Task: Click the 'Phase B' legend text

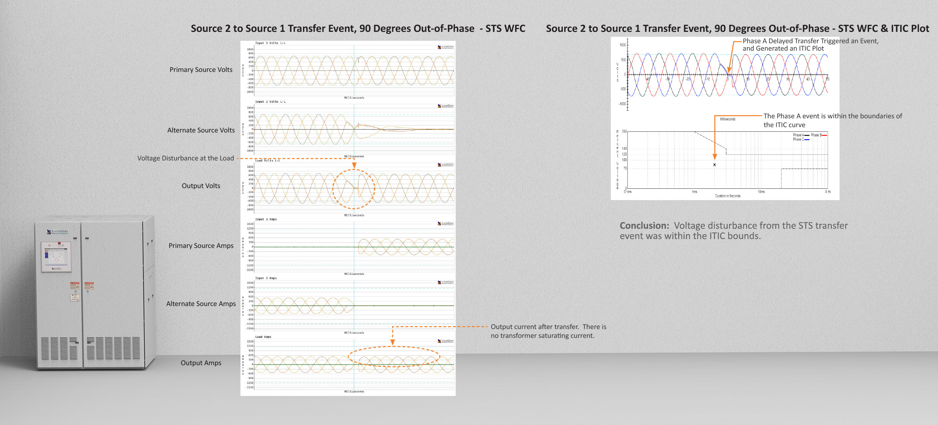Action: pos(816,135)
